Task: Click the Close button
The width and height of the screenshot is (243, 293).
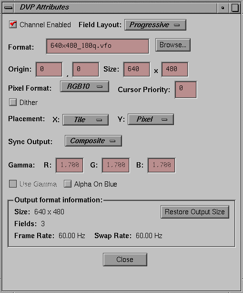Action: point(125,260)
